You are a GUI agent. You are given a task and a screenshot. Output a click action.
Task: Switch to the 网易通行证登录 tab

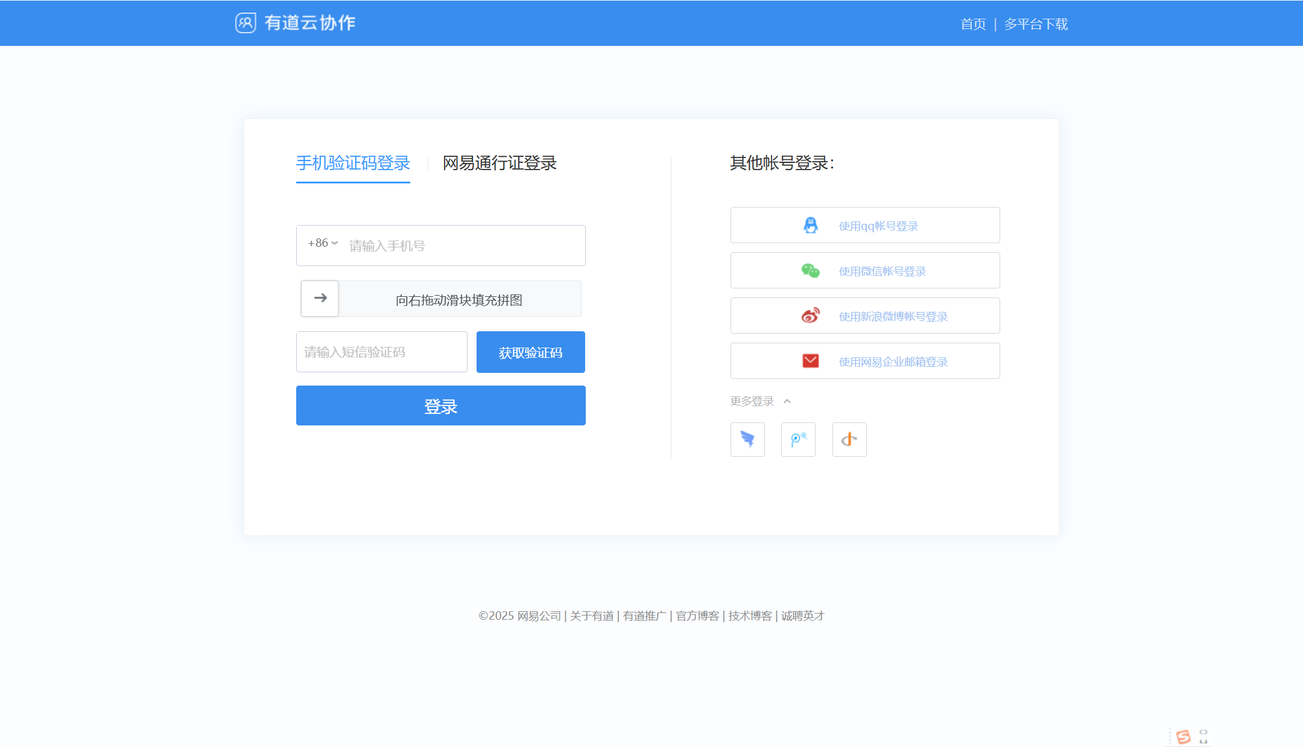[499, 164]
